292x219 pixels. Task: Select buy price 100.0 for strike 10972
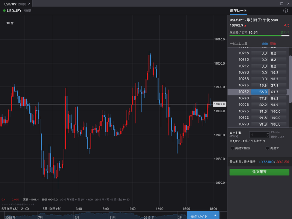tap(278, 118)
